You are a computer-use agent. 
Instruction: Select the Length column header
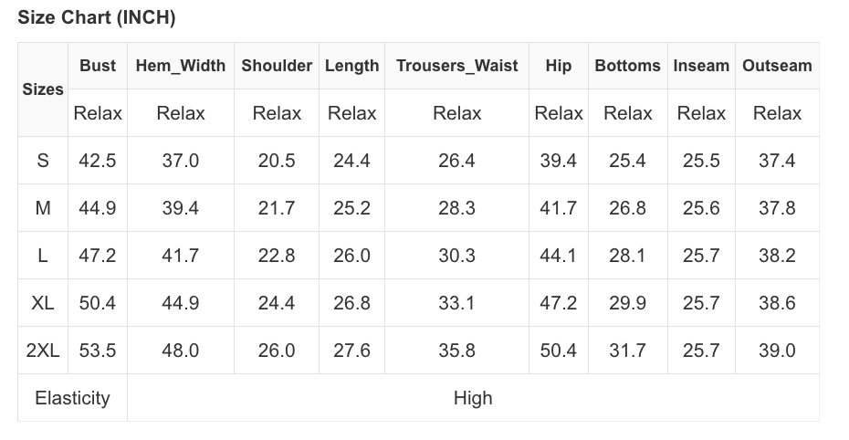351,66
